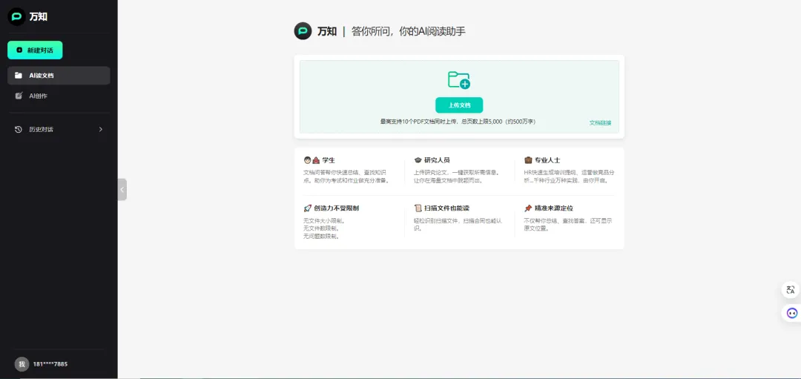Click the rocket icon beside 创造力不受限制

click(308, 208)
